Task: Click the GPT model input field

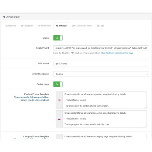Action: click(x=101, y=64)
